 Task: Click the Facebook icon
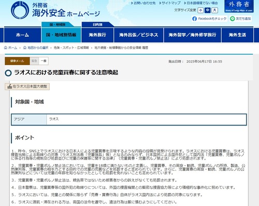tap(194, 19)
